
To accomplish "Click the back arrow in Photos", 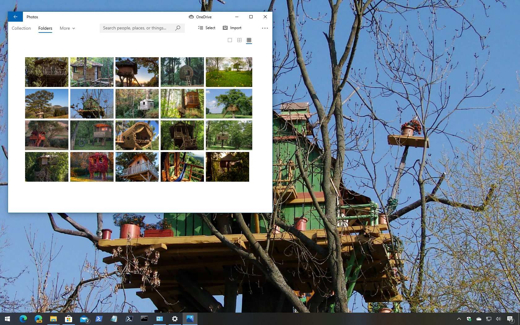I will (x=15, y=17).
